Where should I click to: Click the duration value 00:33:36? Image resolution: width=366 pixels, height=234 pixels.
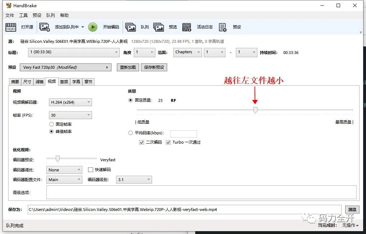(291, 53)
